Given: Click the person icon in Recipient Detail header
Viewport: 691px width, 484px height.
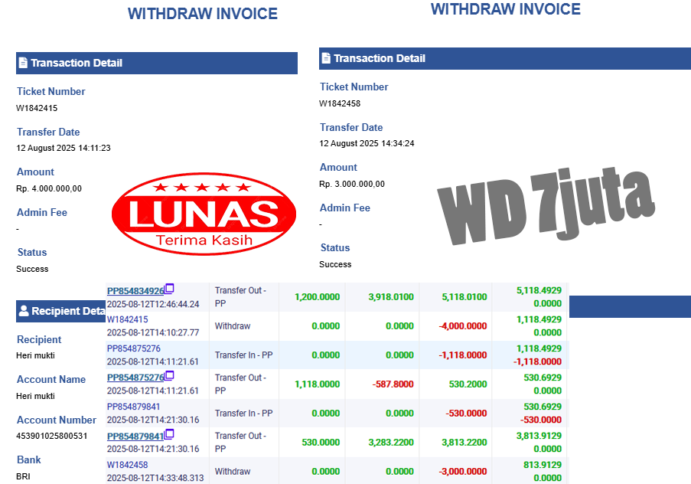Looking at the screenshot, I should (x=24, y=311).
